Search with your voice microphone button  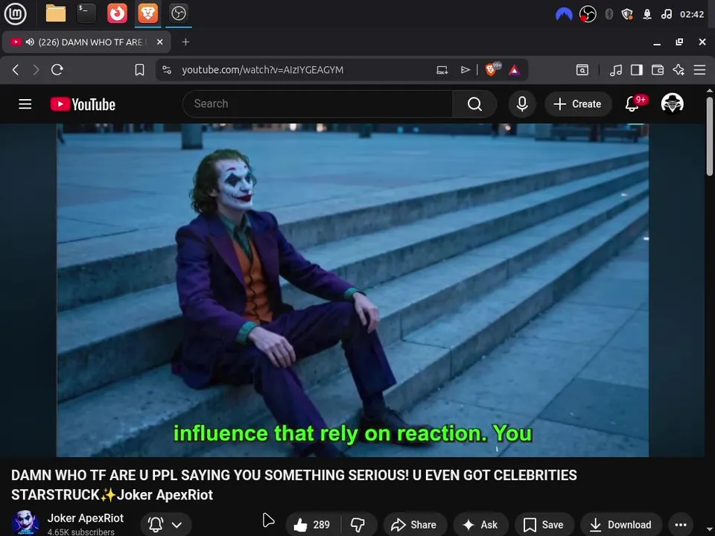(x=522, y=104)
